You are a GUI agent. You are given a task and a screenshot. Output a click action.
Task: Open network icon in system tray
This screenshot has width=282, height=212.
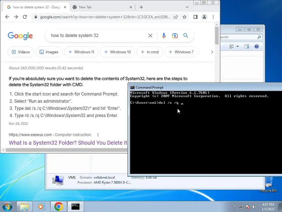(x=241, y=207)
